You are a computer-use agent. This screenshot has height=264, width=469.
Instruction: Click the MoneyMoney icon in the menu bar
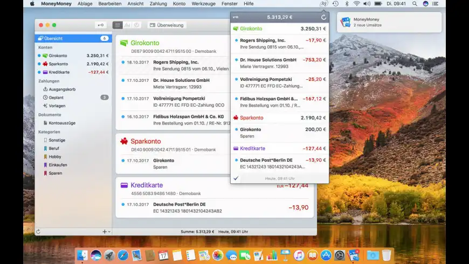coord(323,4)
